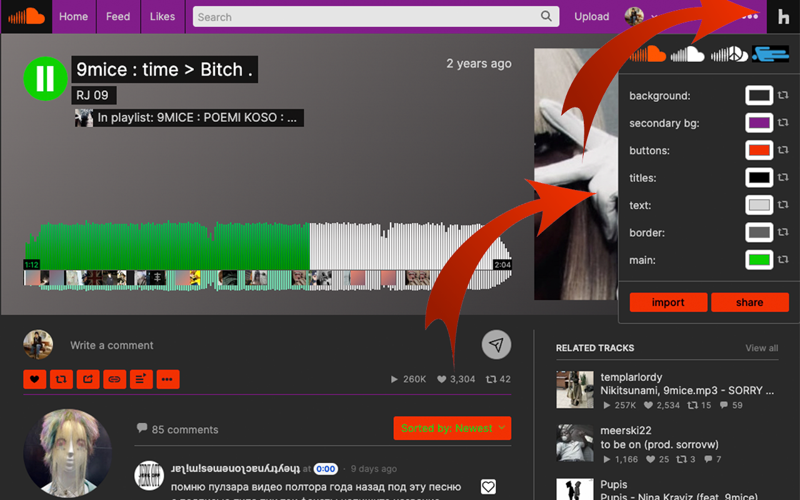
Task: Open the background color swatch
Action: 759,96
